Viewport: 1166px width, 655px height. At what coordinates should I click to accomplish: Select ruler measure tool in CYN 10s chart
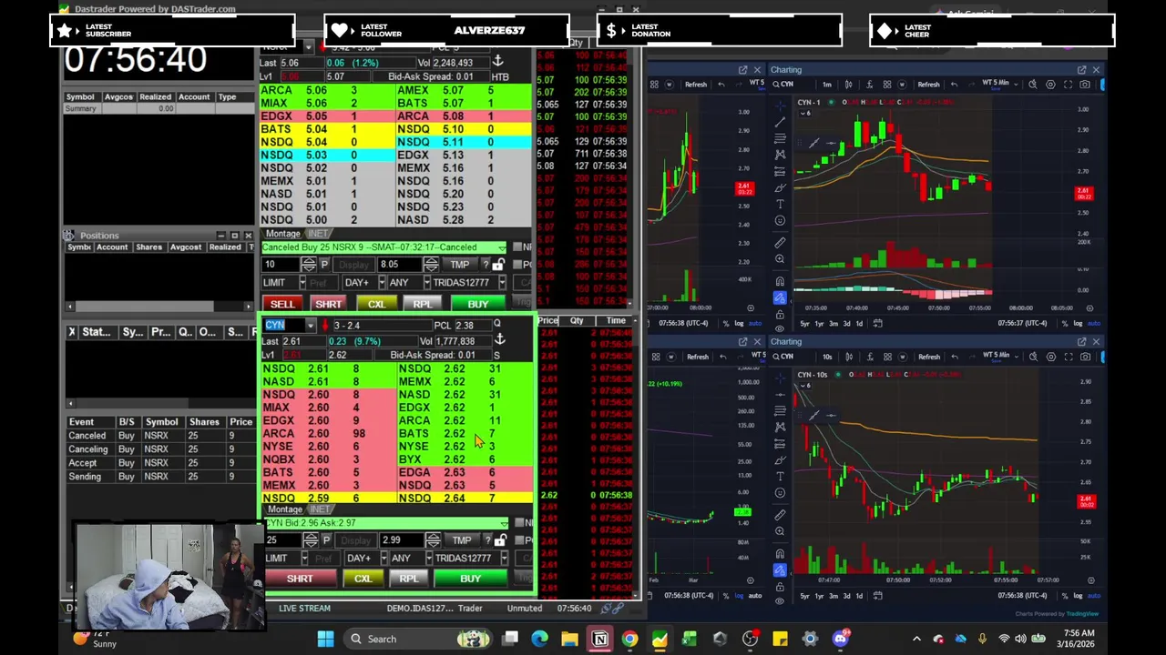[780, 515]
